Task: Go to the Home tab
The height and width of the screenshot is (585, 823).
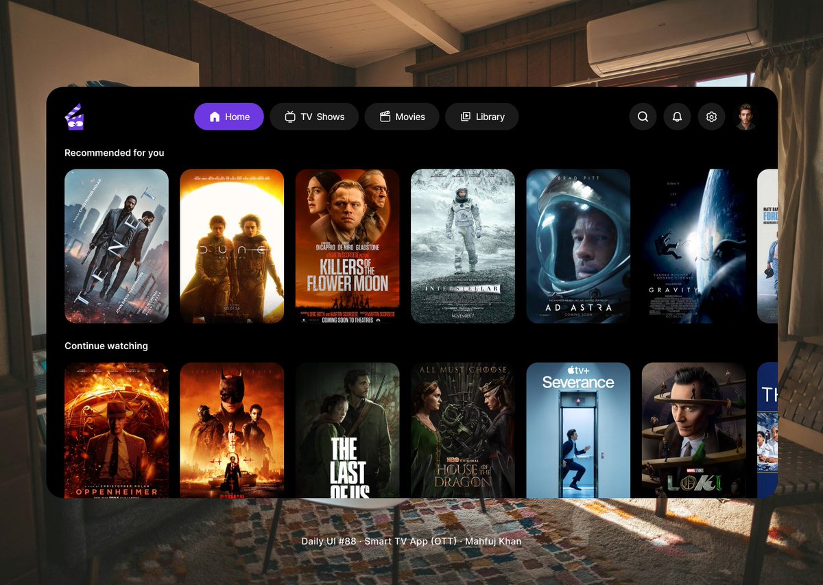Action: 229,117
